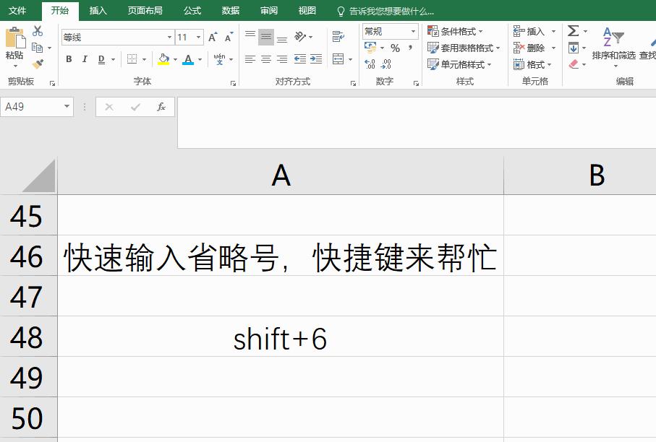Click the AutoSum (Σ) icon

pyautogui.click(x=574, y=31)
